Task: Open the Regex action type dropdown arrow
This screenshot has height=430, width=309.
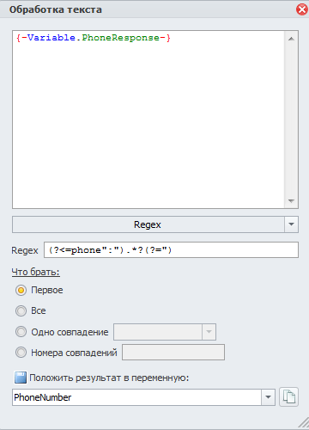Action: 291,224
